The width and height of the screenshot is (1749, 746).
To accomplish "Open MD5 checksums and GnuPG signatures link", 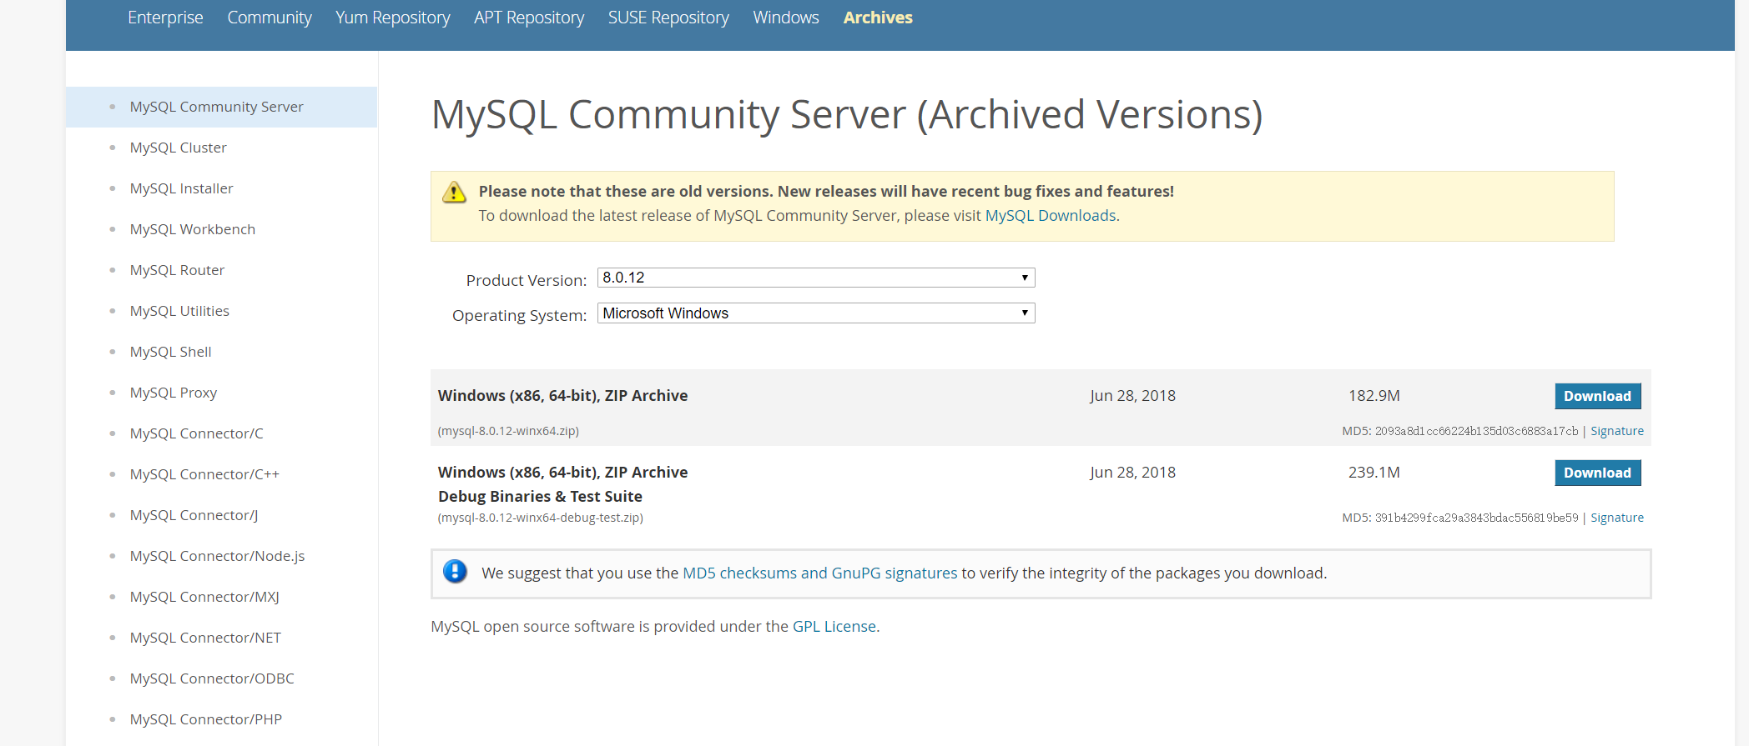I will 819,573.
